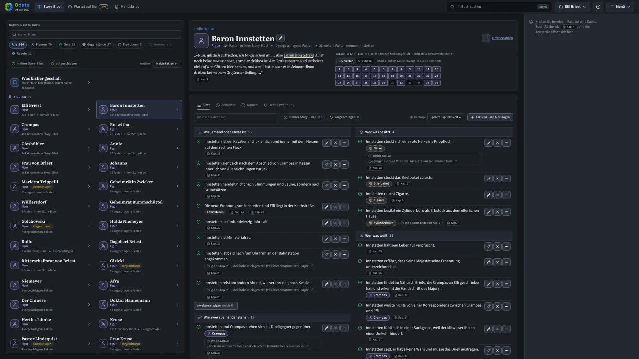The image size is (639, 359).
Task: Open more options for Keithstraße fact
Action: [344, 207]
